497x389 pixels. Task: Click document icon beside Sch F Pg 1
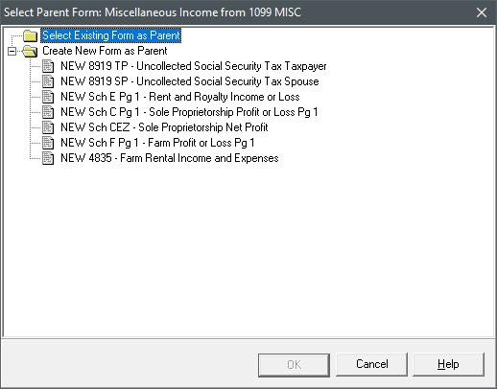coord(48,143)
